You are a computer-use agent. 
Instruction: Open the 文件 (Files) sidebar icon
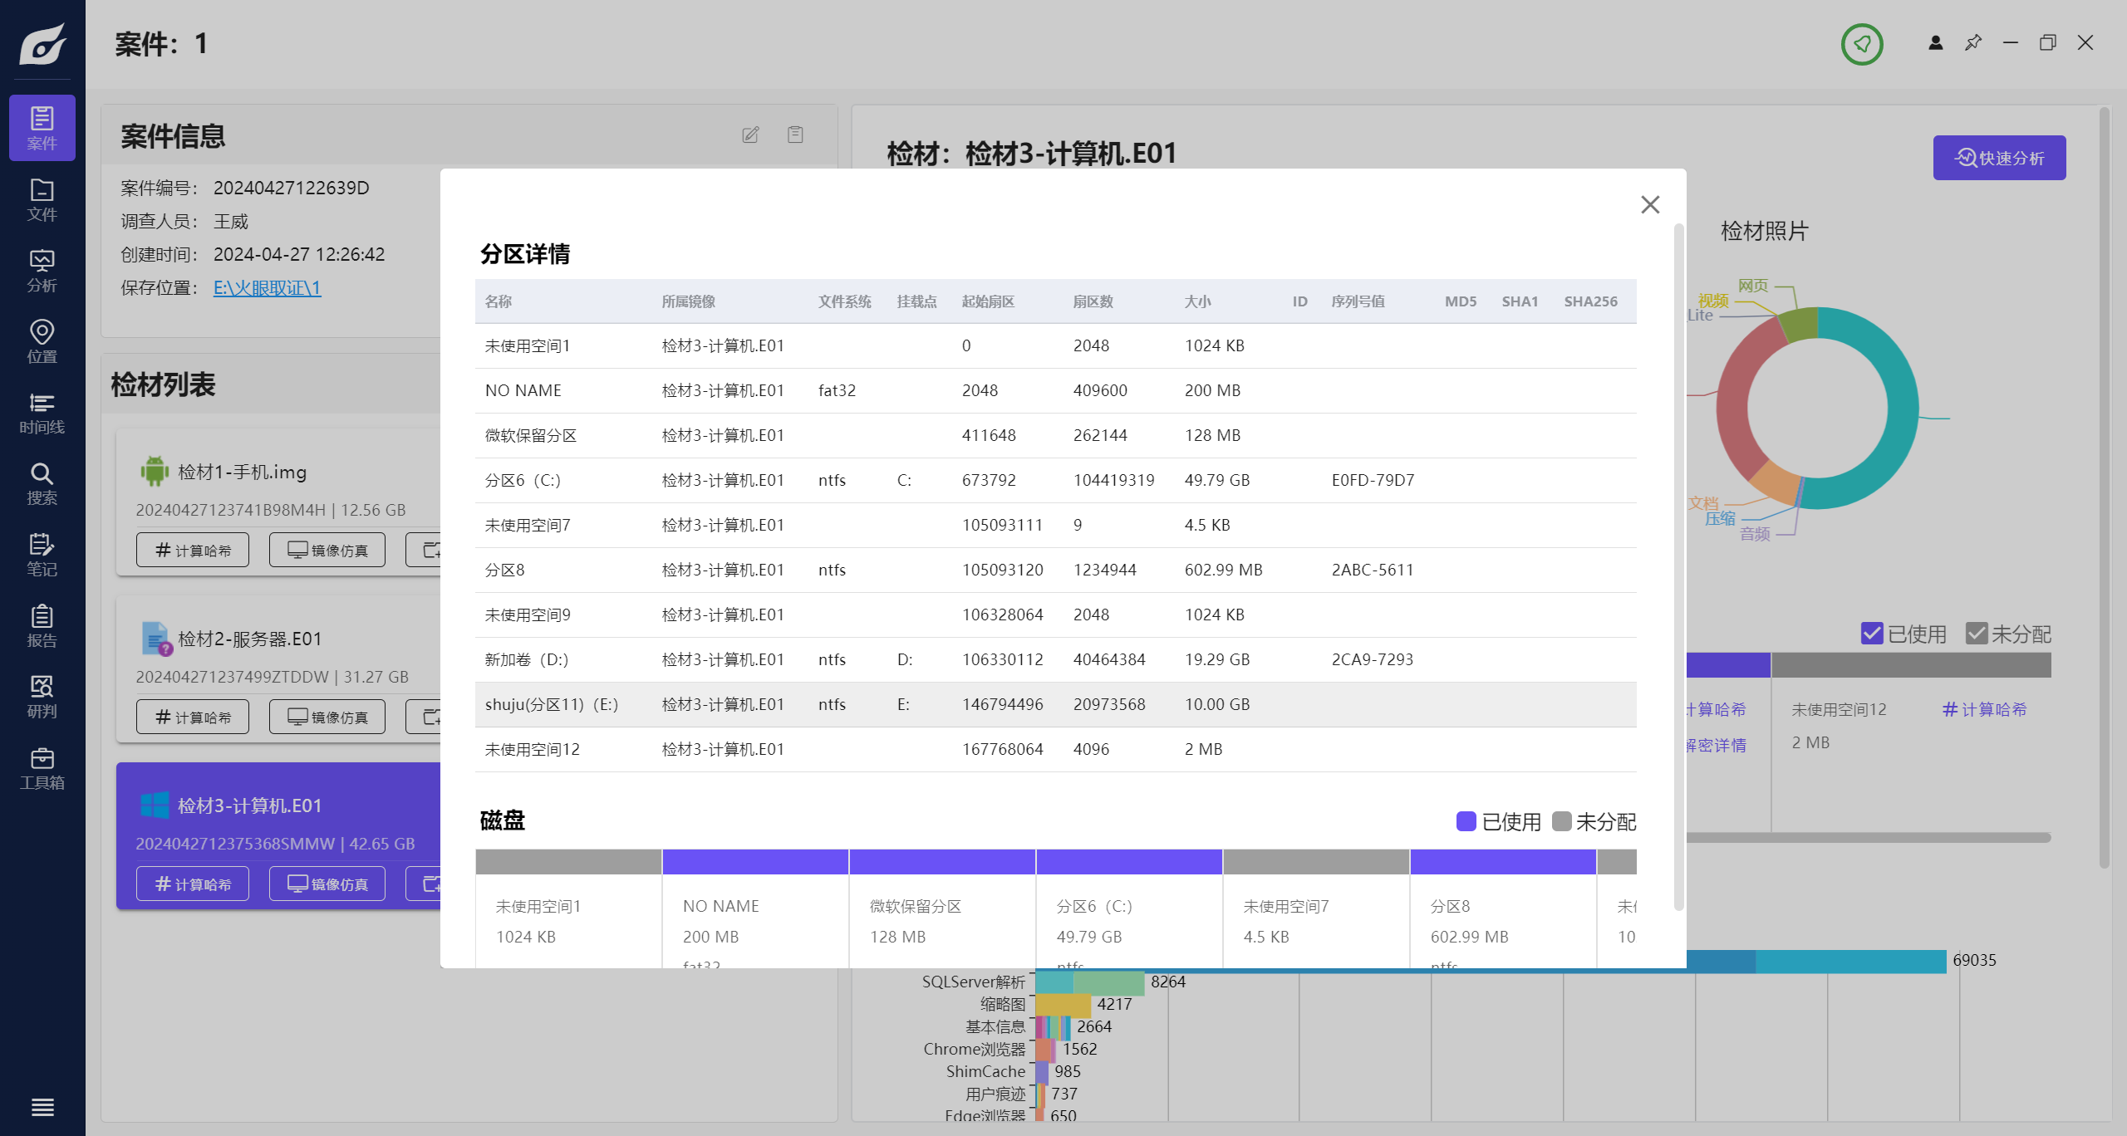click(x=42, y=199)
